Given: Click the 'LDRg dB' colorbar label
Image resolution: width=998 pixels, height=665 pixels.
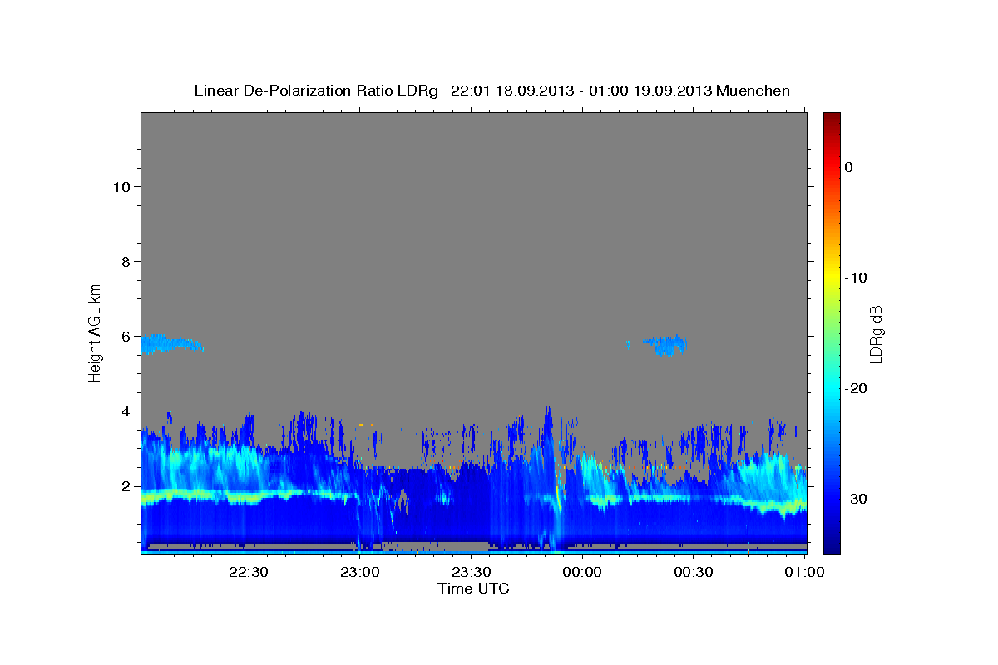Looking at the screenshot, I should [x=876, y=333].
